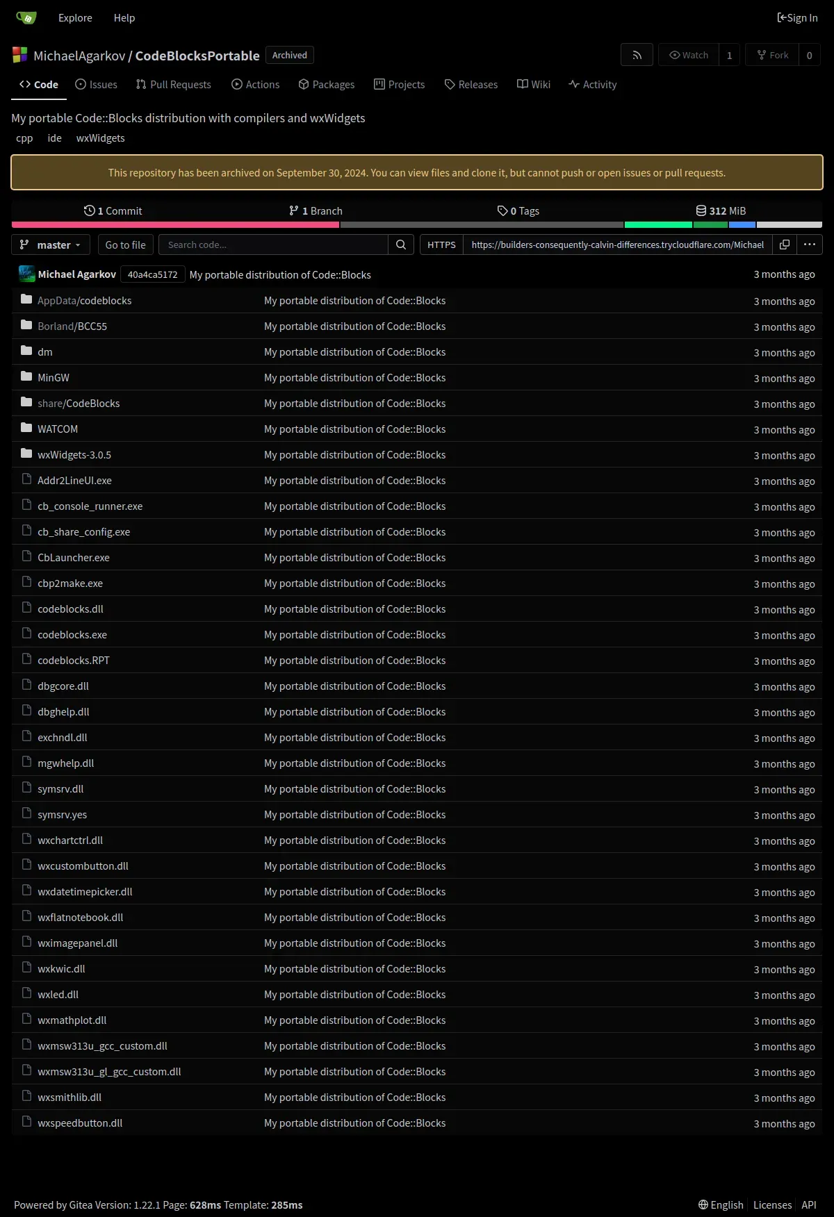Click the repository avatar icon
The width and height of the screenshot is (834, 1217).
click(x=19, y=55)
